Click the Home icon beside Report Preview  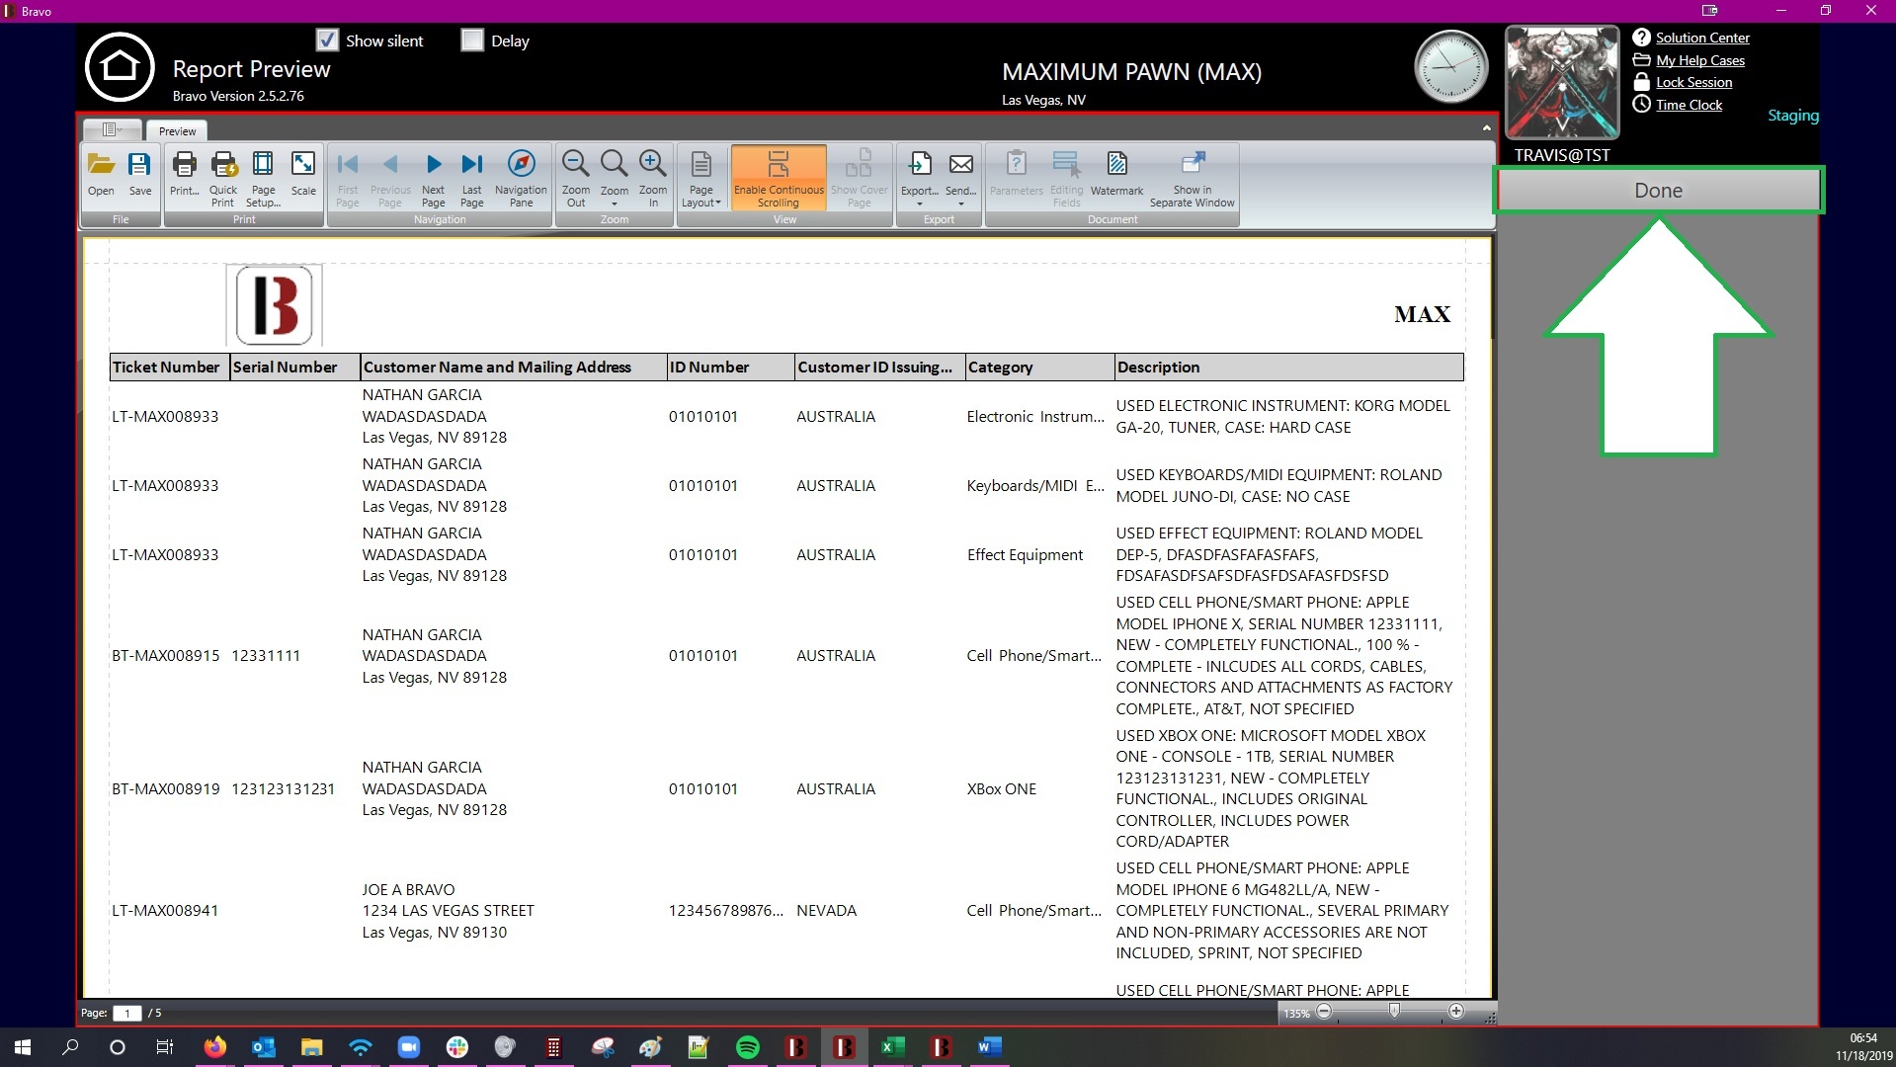click(120, 67)
